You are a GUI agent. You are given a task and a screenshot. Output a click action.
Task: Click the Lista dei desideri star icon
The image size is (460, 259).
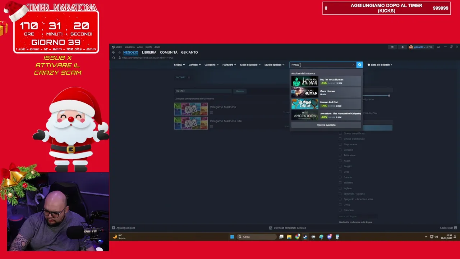pos(369,65)
